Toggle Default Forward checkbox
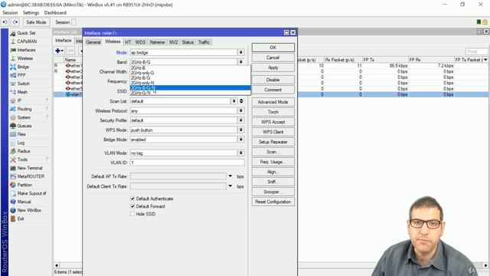 coord(132,206)
